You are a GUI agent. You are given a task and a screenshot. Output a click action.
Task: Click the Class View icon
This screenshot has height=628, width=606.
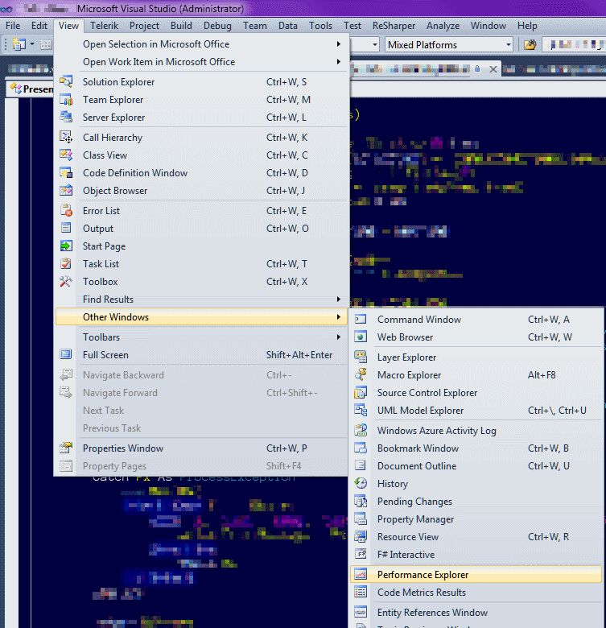pos(66,155)
